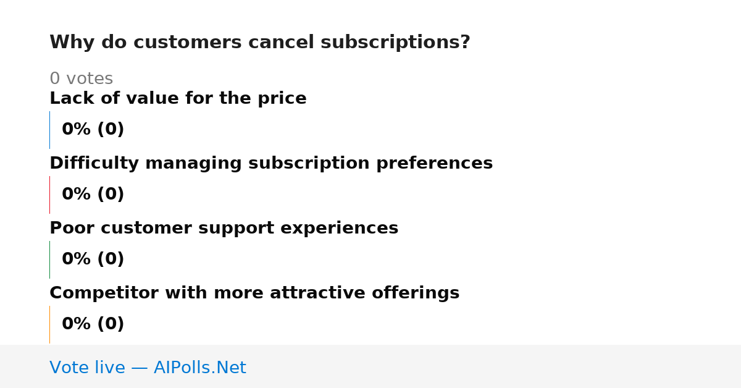
Task: Click the orange result bar for competitor offerings
Action: coord(49,324)
